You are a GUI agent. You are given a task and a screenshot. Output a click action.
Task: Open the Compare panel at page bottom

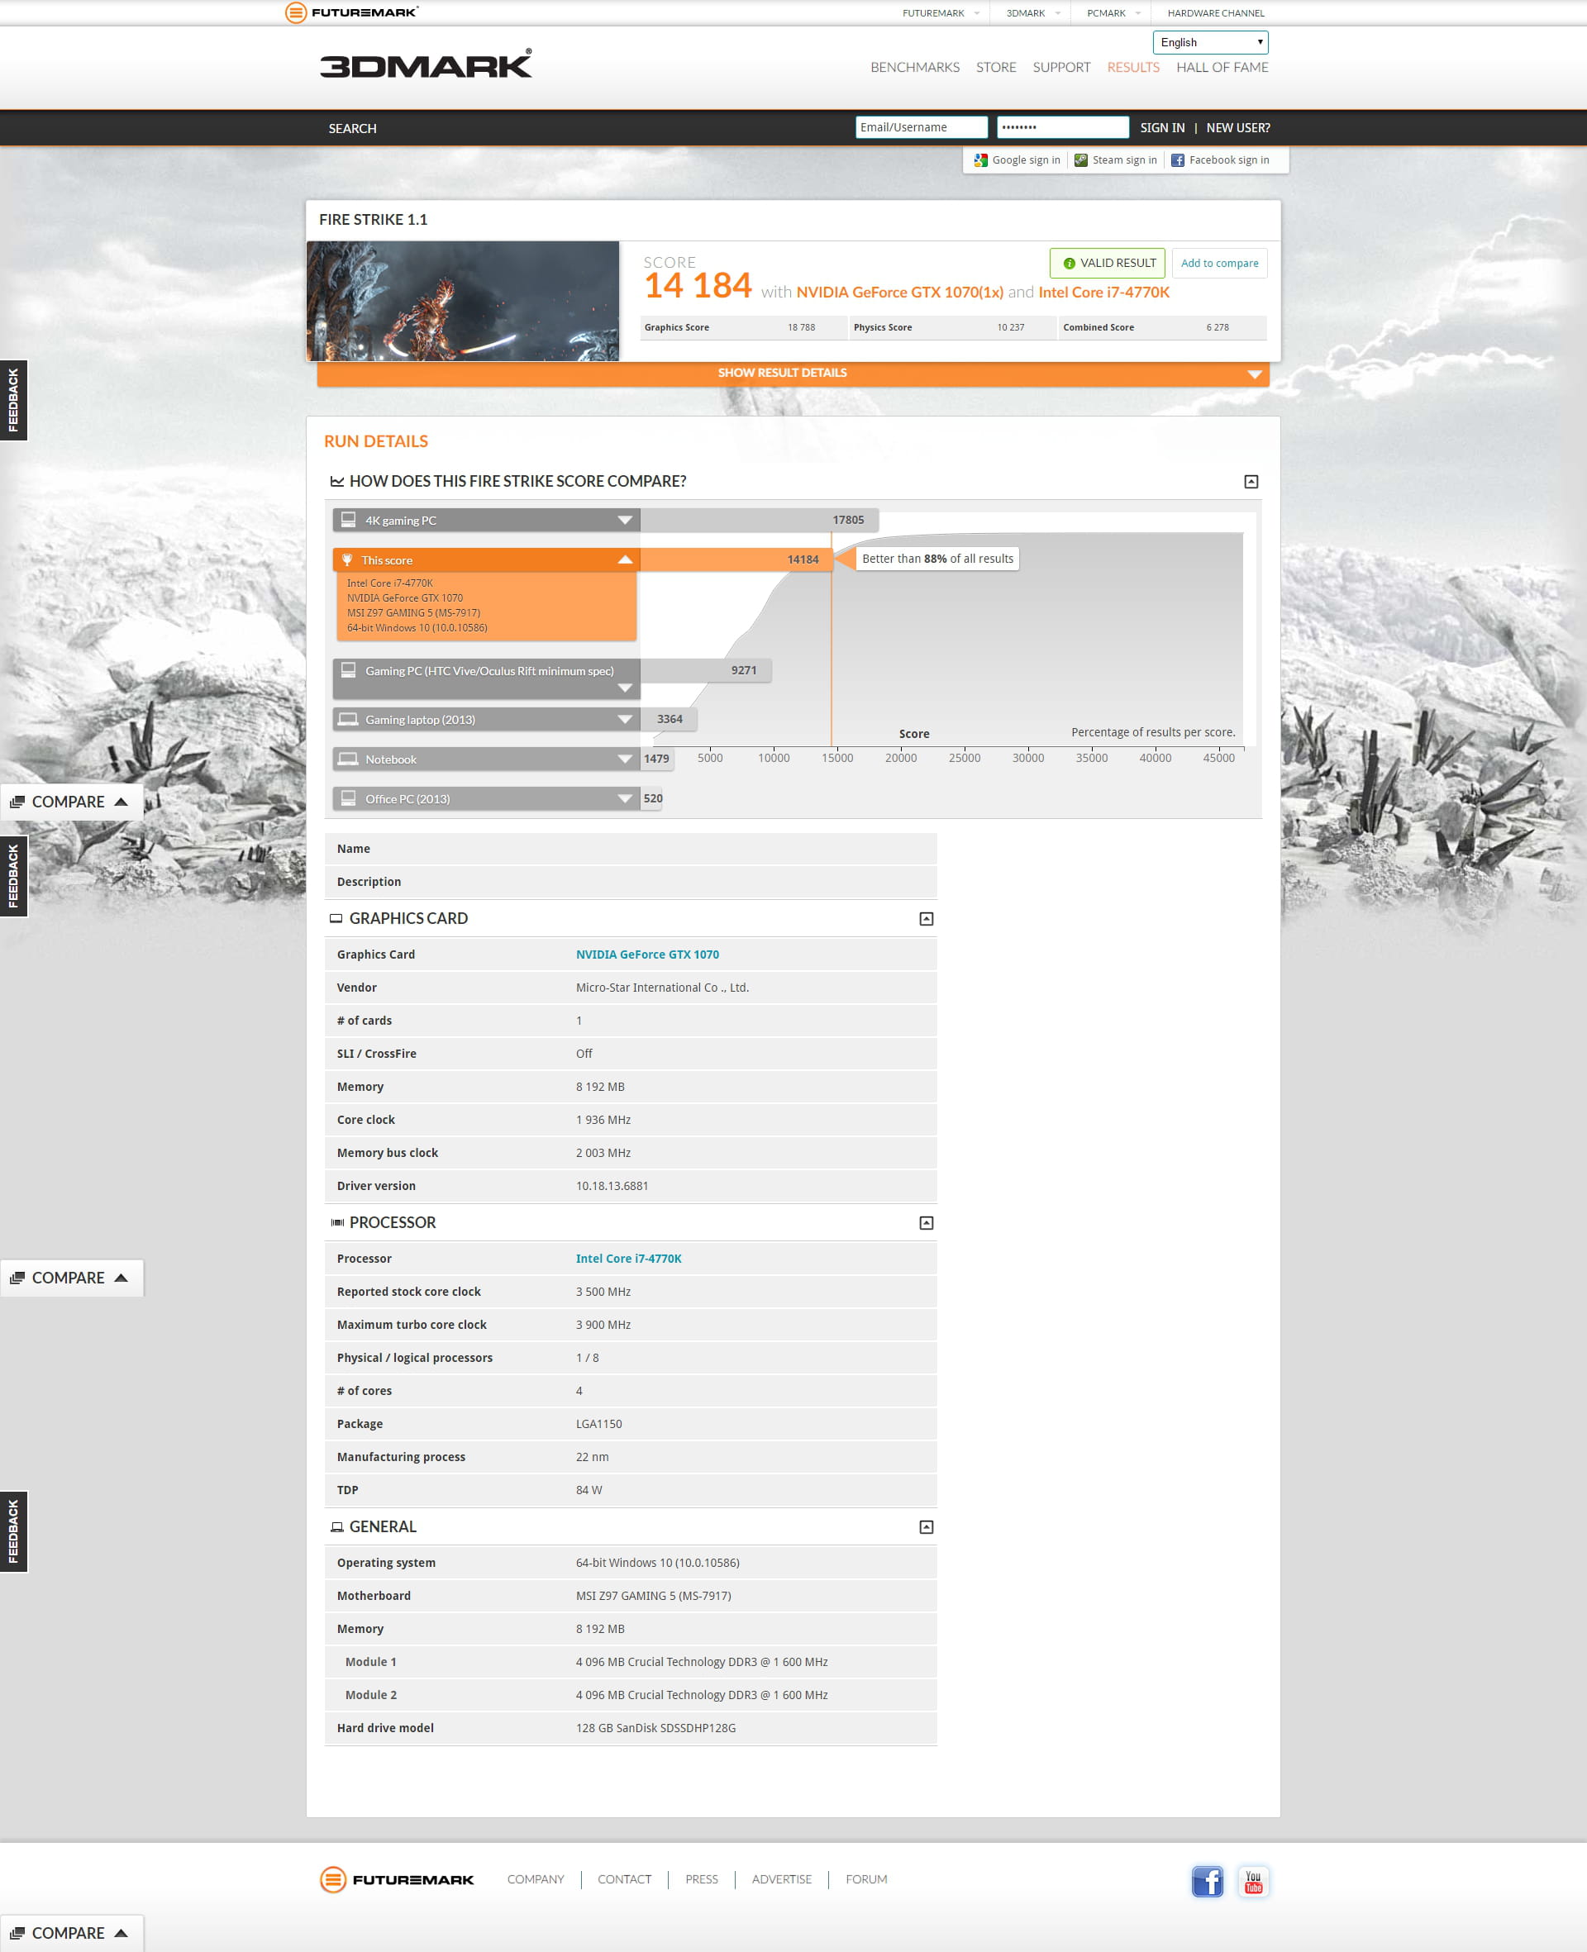(x=71, y=1933)
